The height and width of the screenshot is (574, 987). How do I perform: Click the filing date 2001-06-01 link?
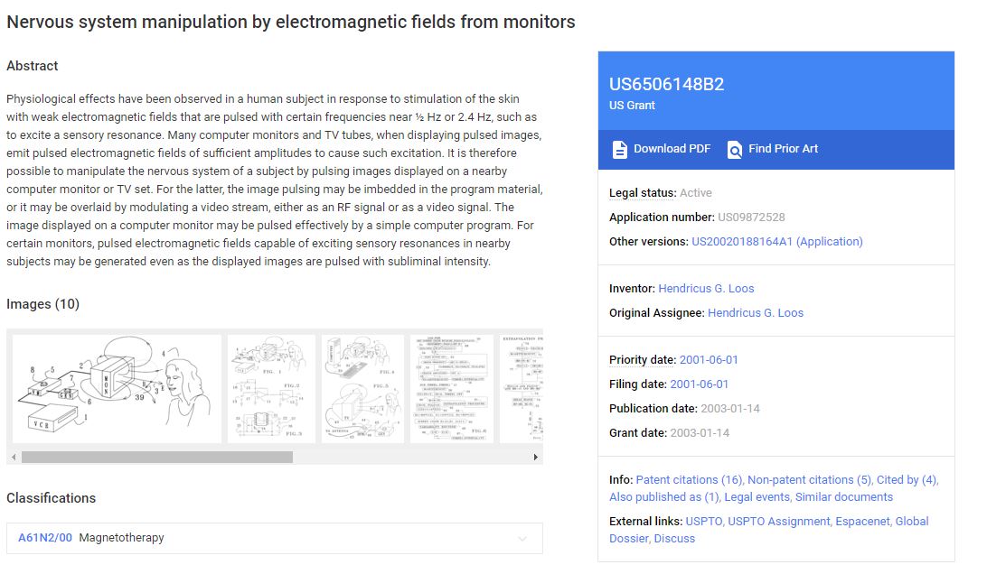699,384
